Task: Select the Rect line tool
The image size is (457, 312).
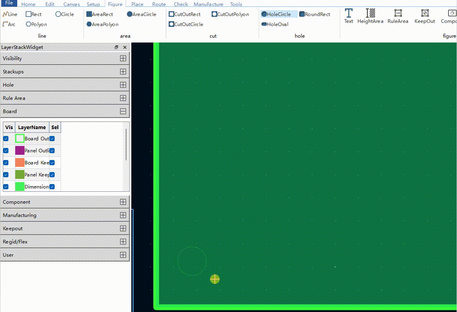Action: point(33,14)
